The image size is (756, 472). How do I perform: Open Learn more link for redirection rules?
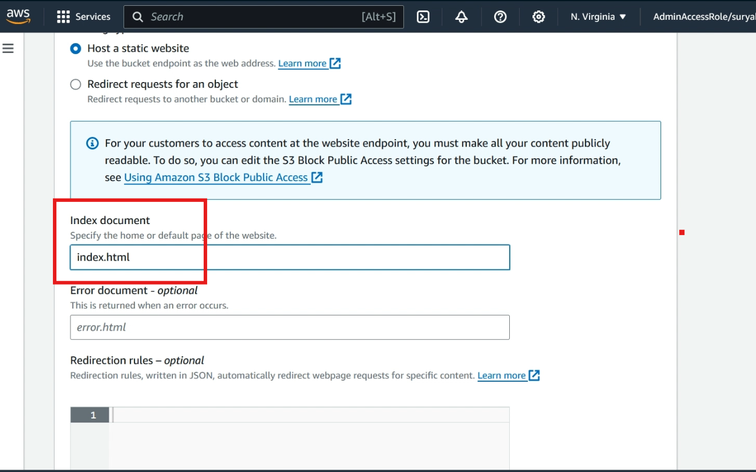(509, 375)
